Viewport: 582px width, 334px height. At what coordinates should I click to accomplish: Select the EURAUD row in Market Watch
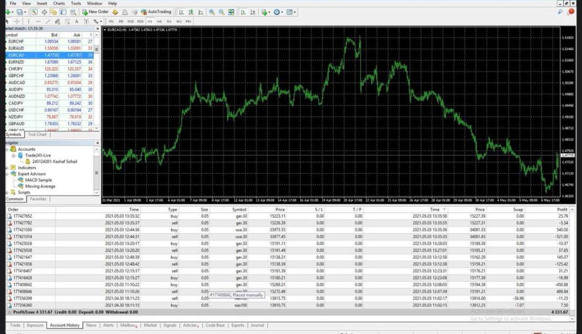point(17,48)
